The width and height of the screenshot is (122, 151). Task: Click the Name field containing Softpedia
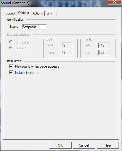34,27
